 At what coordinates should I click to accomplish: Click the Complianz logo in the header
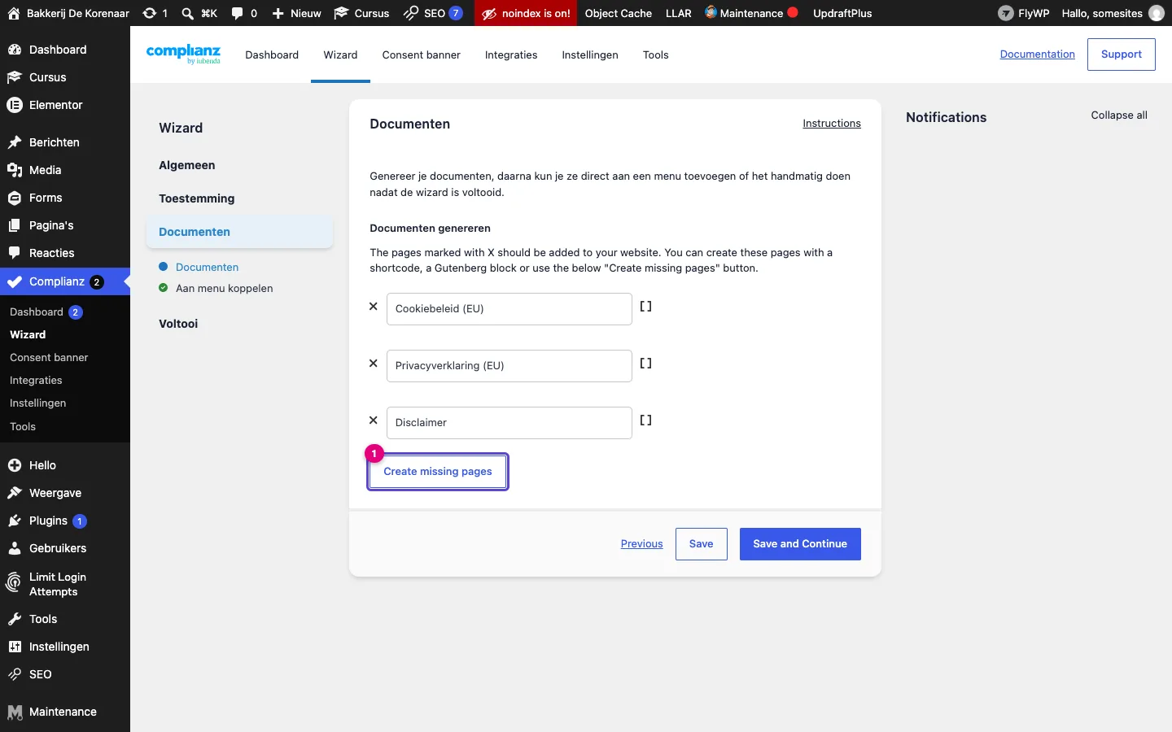click(183, 54)
